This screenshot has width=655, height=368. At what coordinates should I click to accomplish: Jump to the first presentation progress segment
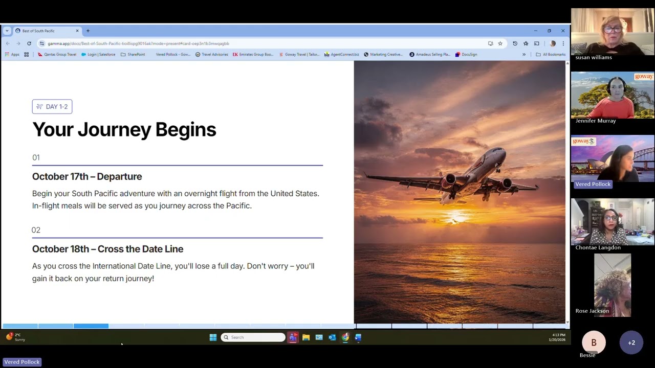coord(20,326)
